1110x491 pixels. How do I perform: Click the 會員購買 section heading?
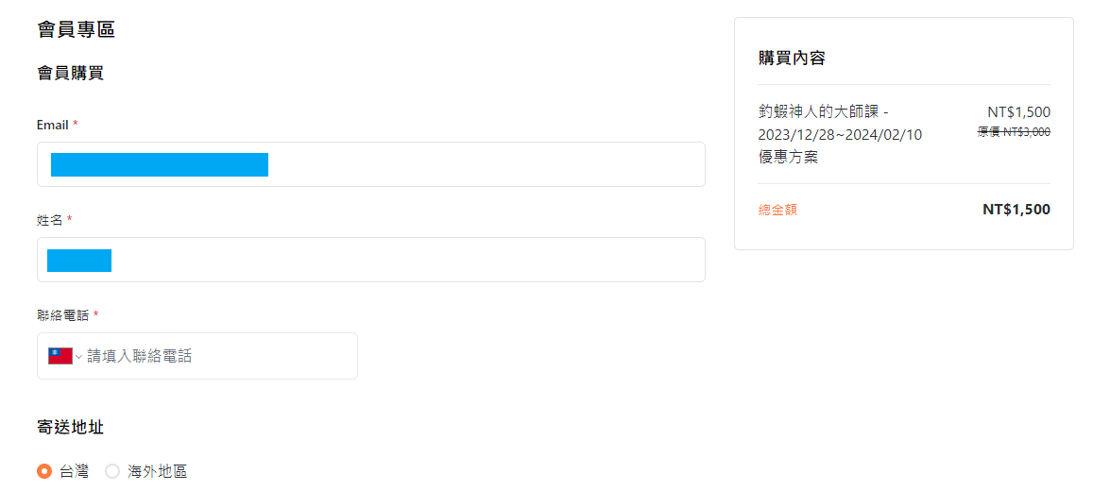70,73
